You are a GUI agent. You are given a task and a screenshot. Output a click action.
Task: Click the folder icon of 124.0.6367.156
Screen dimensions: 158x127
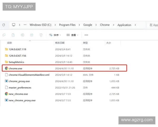point(6,56)
